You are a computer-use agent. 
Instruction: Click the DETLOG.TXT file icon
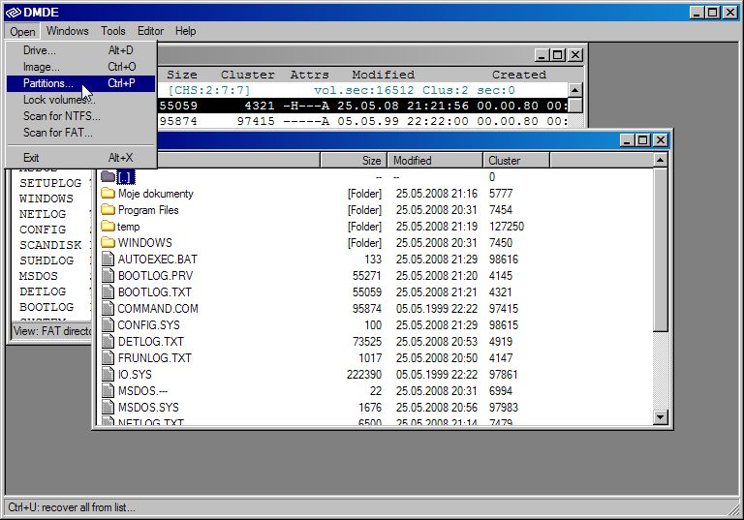point(108,341)
